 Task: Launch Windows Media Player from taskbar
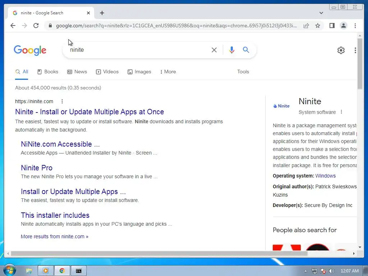point(46,271)
